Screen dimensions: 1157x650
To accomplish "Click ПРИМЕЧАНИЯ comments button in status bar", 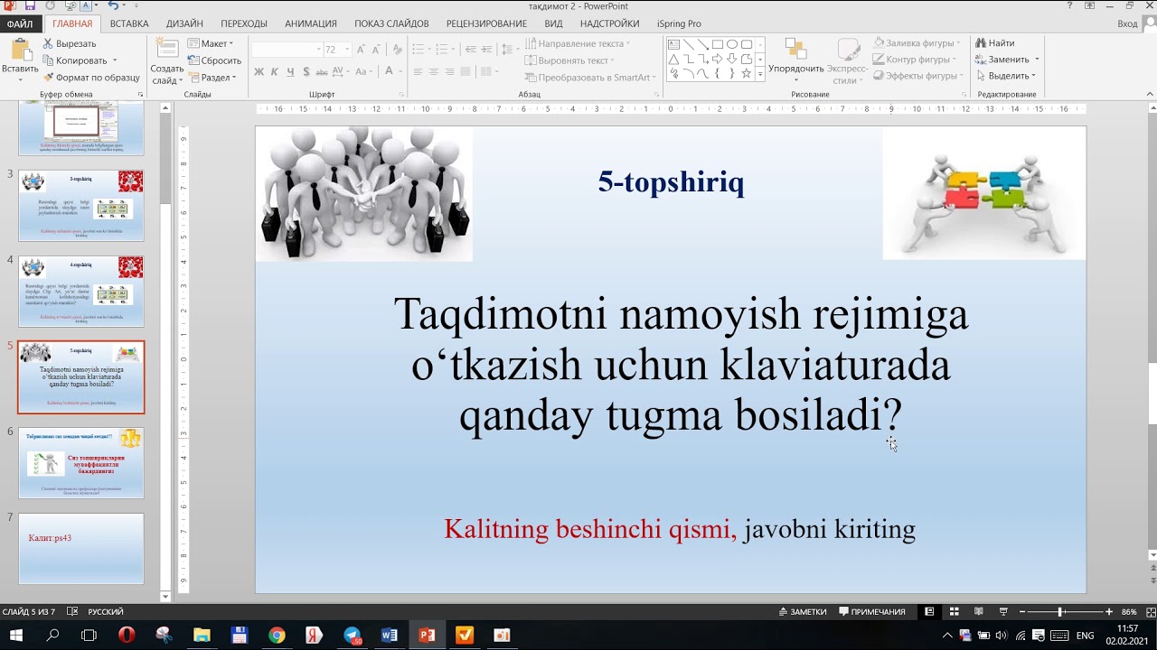I will (872, 611).
